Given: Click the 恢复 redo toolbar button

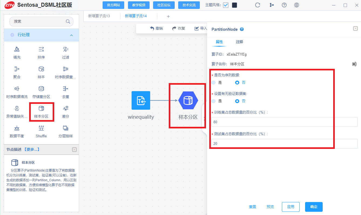Looking at the screenshot, I should tap(178, 29).
